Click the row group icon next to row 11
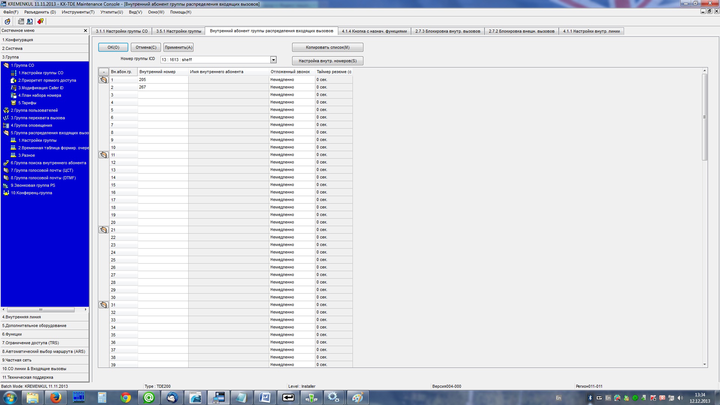The image size is (720, 405). (103, 155)
